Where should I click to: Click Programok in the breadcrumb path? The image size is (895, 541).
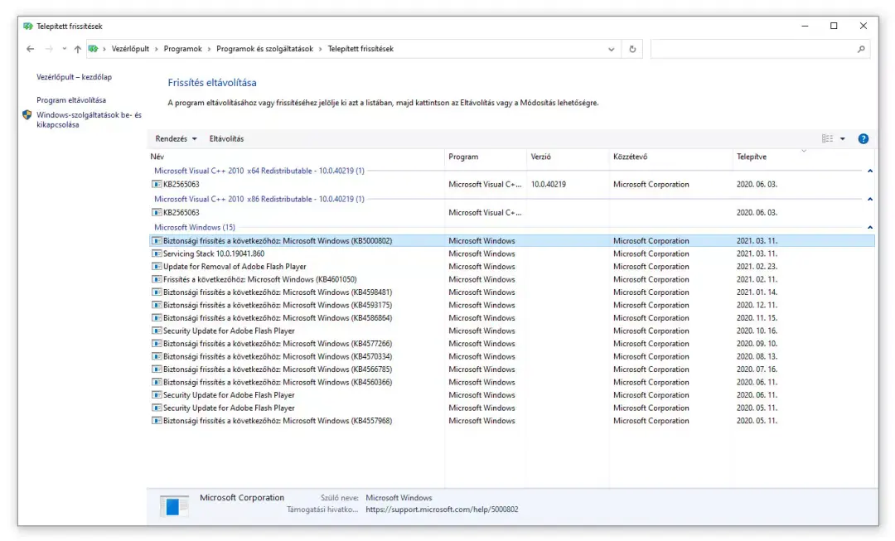[x=182, y=49]
